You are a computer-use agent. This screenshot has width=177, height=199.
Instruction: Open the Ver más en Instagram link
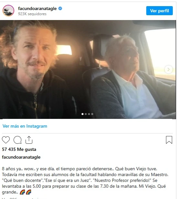25,126
